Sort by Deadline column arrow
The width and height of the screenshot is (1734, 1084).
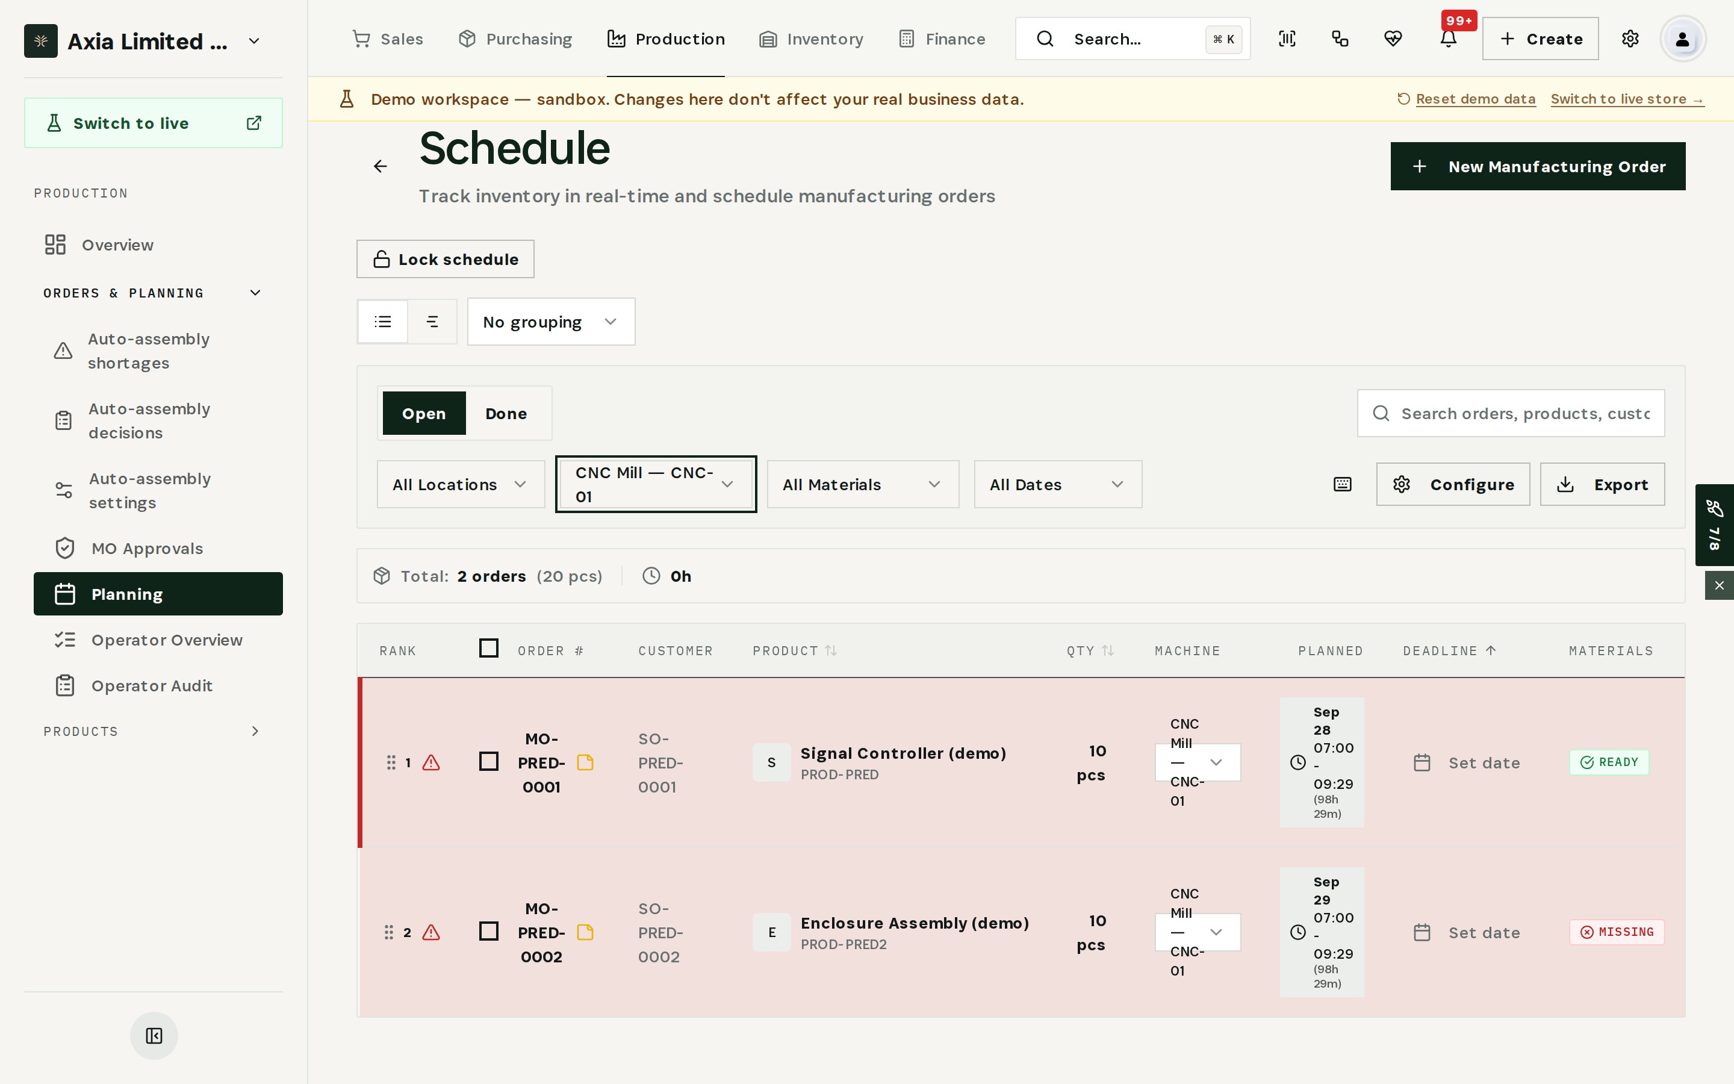(x=1491, y=651)
